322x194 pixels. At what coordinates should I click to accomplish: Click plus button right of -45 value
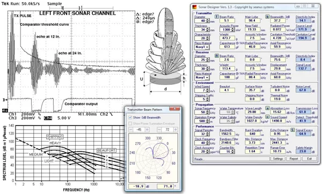147,130
